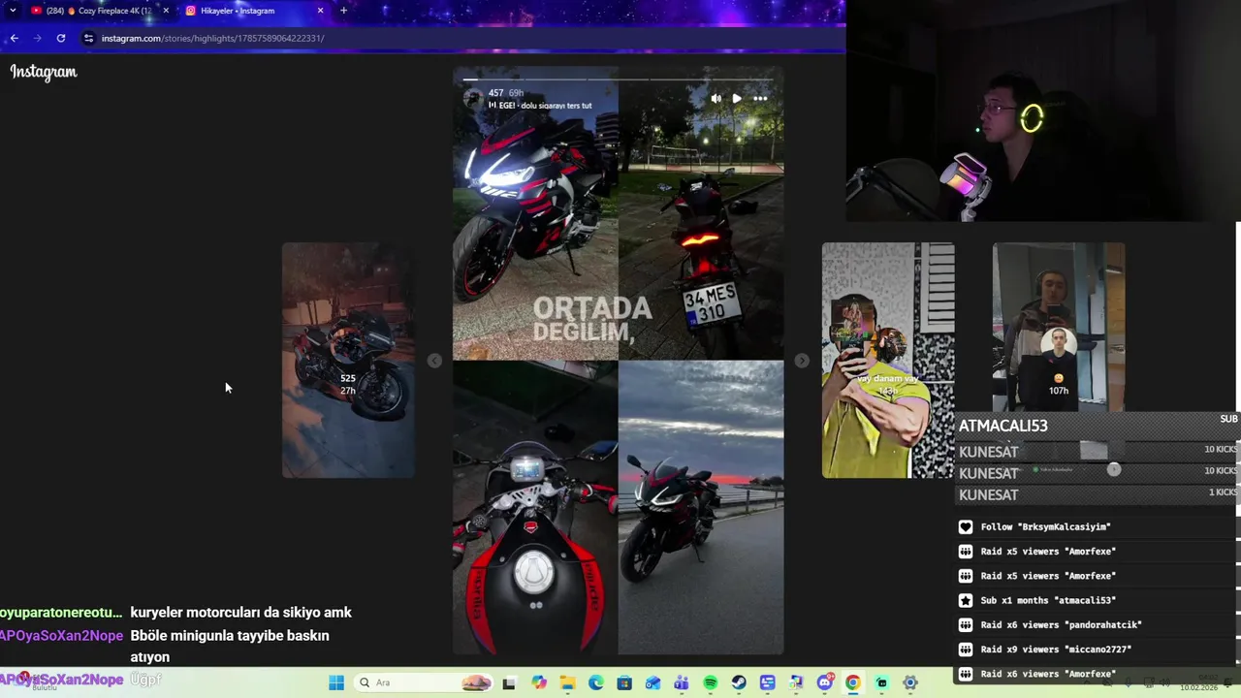The height and width of the screenshot is (698, 1241).
Task: Open Steam from the taskbar
Action: click(739, 682)
